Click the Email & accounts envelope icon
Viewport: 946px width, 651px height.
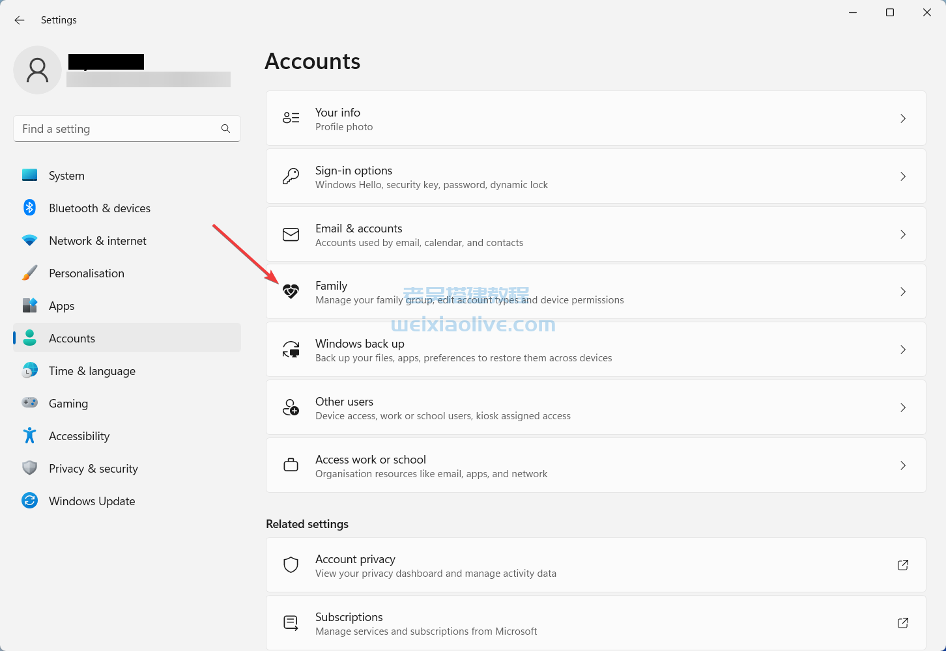291,234
